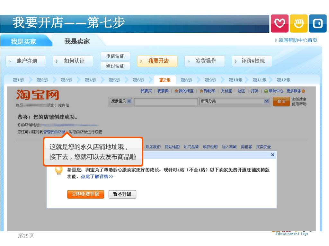This screenshot has height=246, width=329.
Task: Open 版权说明 footer link
Action: 210,147
